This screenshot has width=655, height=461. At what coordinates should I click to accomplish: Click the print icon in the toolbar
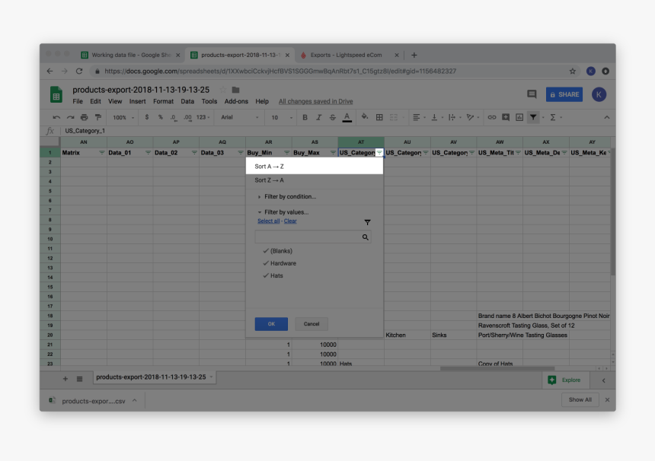(x=84, y=117)
